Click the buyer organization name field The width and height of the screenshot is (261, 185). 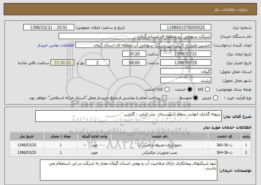point(135,36)
